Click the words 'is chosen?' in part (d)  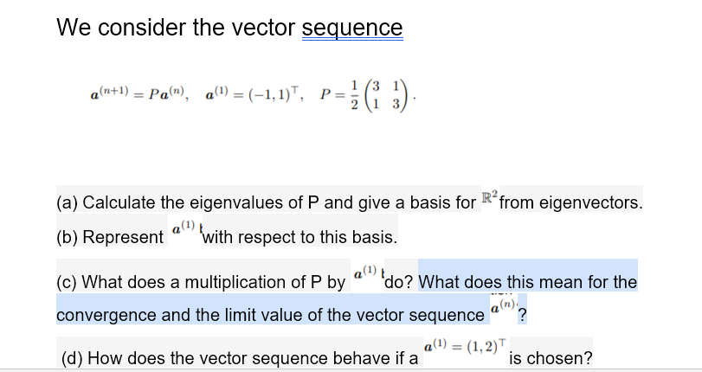click(551, 358)
